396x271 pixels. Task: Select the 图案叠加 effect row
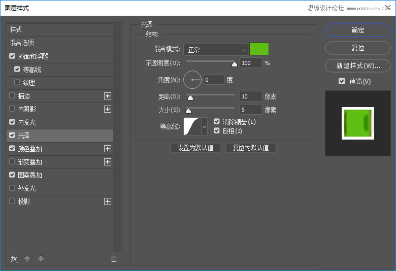[60, 175]
